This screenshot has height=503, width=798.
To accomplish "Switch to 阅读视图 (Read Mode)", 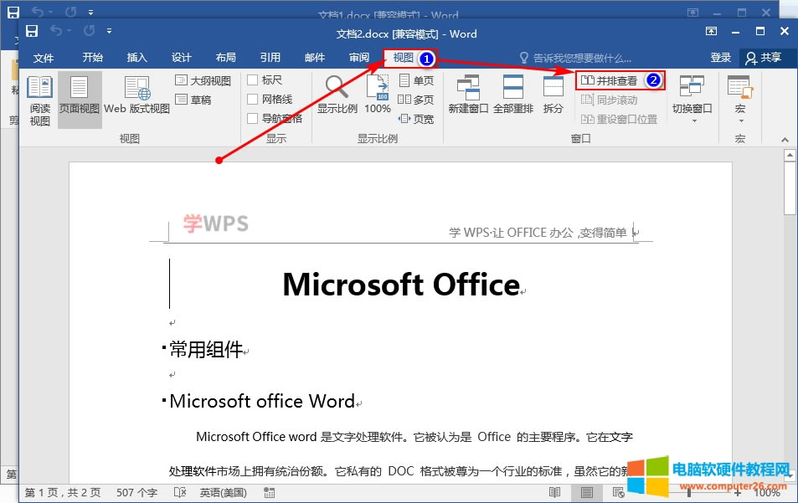I will coord(39,99).
